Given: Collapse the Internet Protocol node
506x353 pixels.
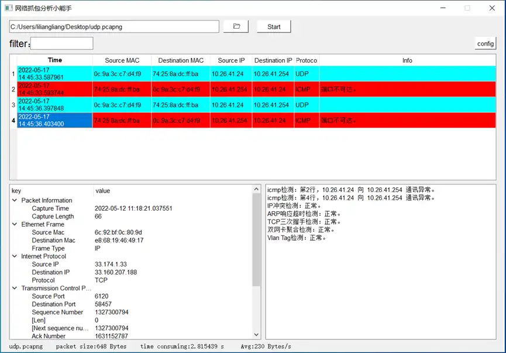Looking at the screenshot, I should [x=15, y=256].
